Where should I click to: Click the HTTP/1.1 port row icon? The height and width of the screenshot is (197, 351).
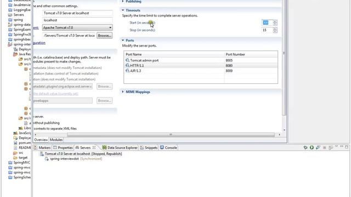(x=127, y=66)
